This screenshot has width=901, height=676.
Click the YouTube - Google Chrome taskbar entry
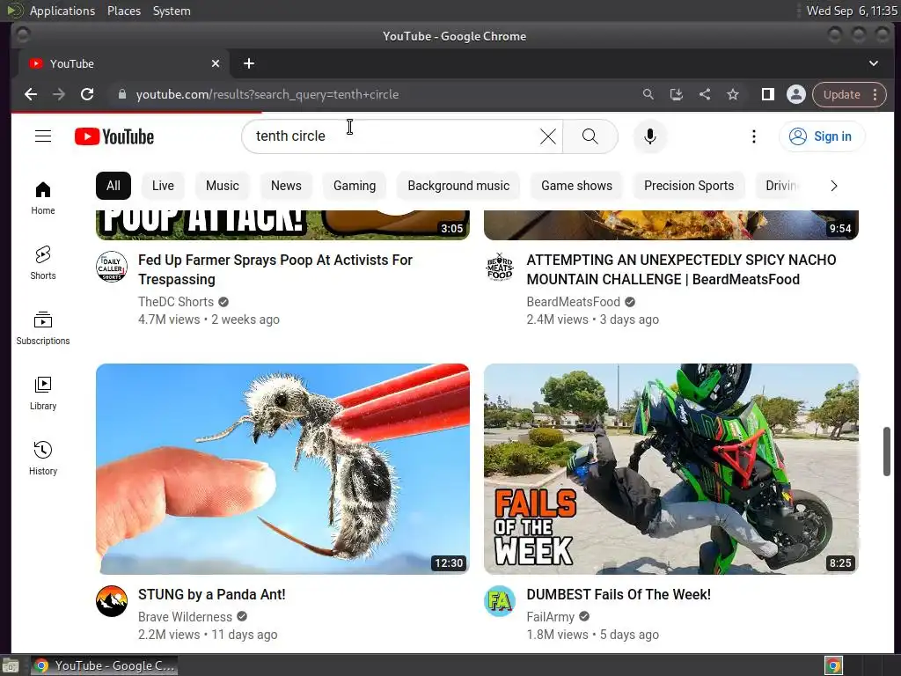click(x=105, y=665)
